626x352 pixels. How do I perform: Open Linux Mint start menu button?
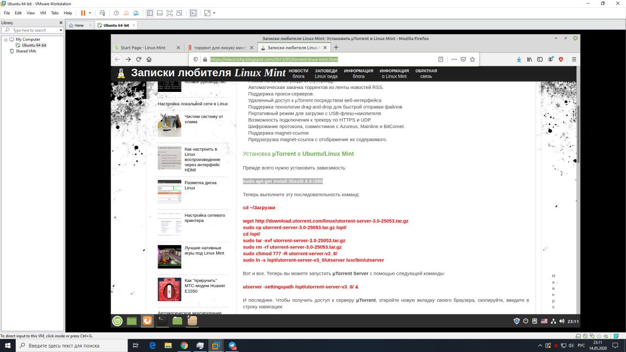[x=117, y=321]
